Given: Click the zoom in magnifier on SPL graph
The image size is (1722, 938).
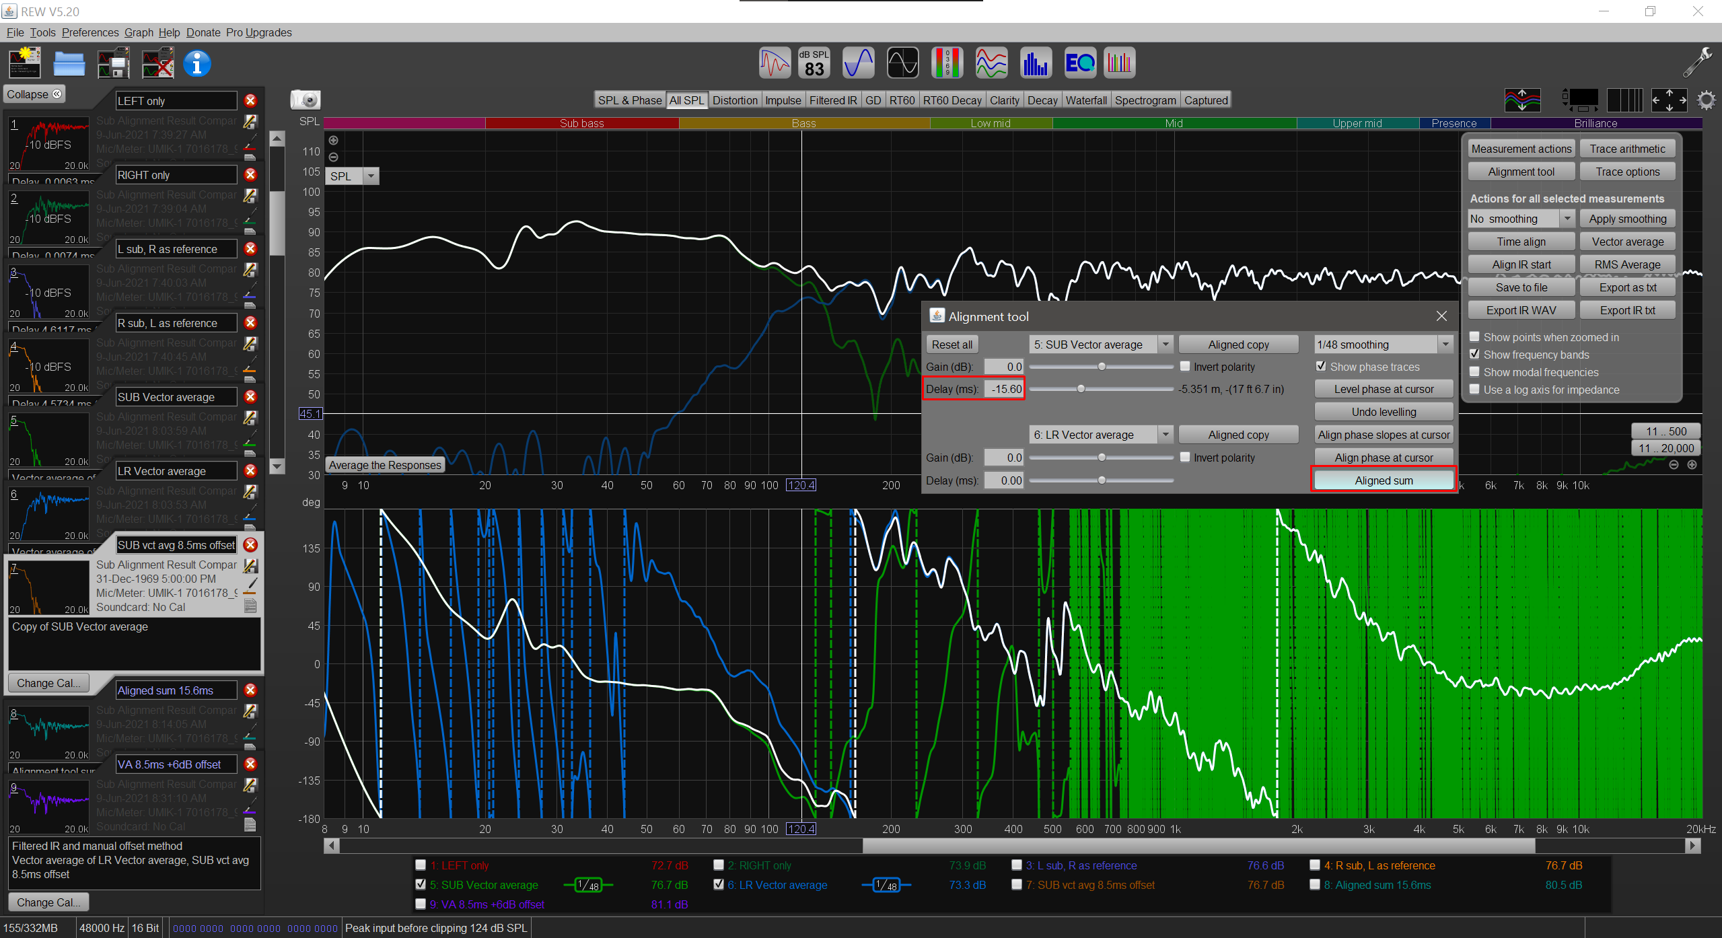Looking at the screenshot, I should tap(333, 140).
